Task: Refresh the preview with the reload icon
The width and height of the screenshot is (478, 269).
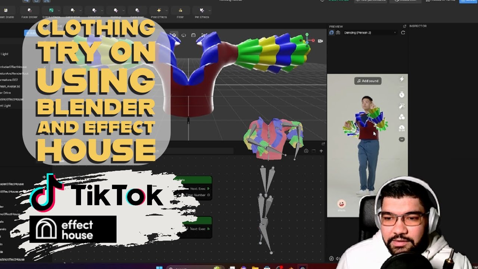Action: 403,33
